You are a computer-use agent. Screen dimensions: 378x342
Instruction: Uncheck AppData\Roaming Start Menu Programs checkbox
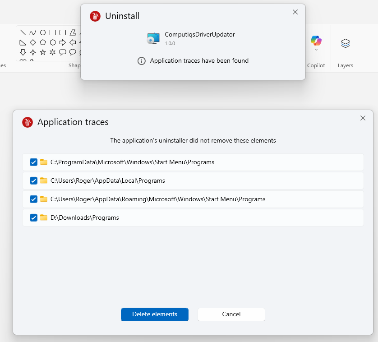pos(33,199)
